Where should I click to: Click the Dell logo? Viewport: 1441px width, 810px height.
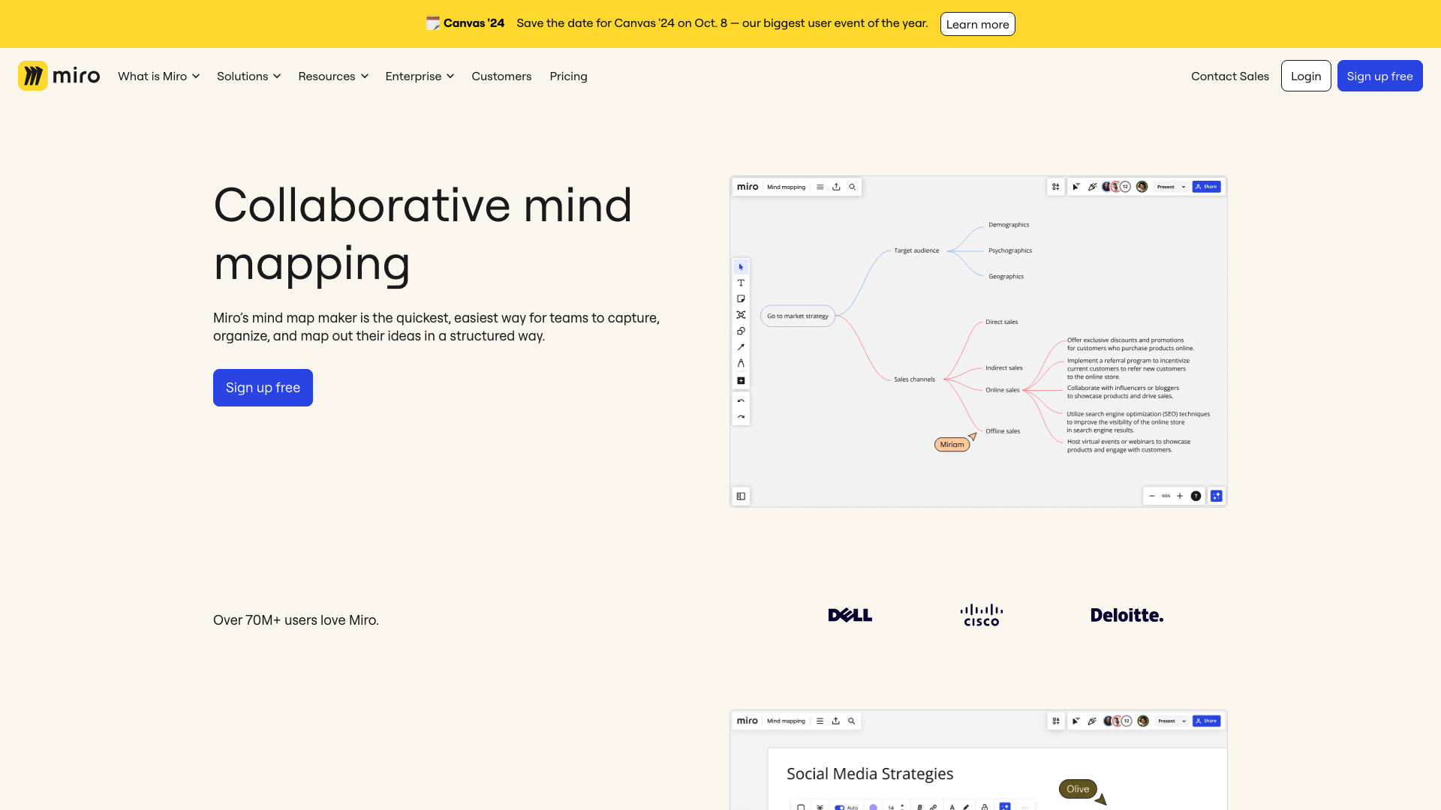(850, 615)
